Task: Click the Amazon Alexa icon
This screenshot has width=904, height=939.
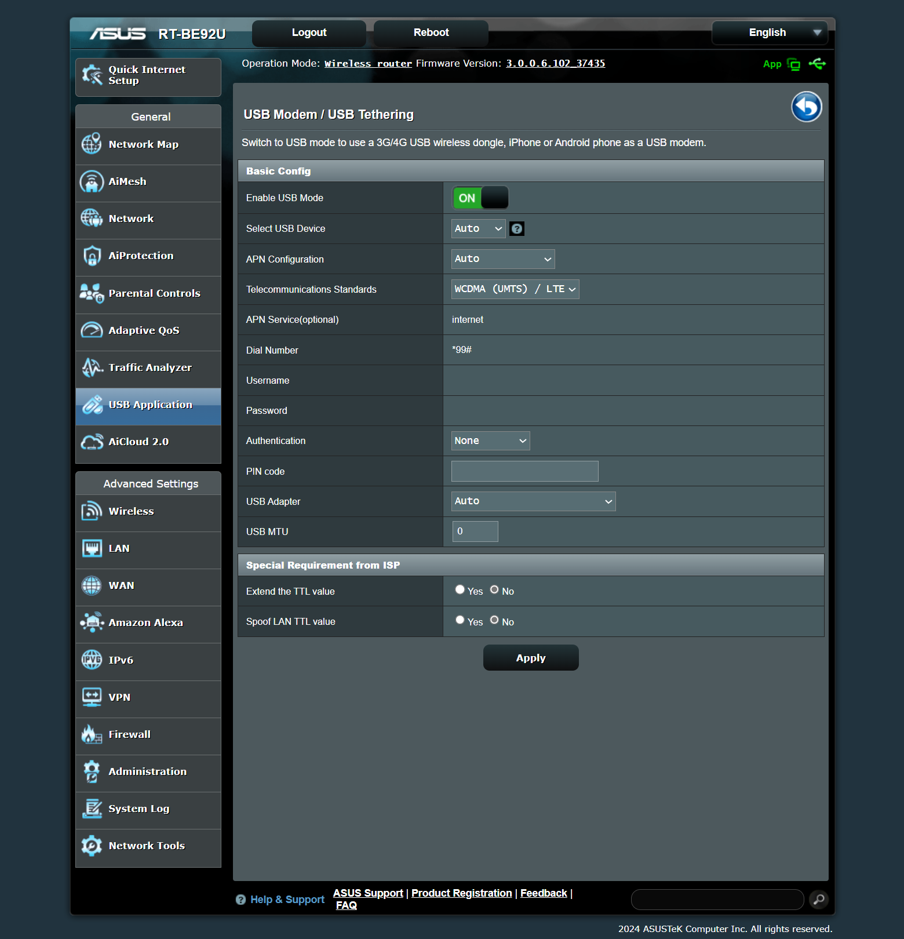Action: click(x=92, y=623)
